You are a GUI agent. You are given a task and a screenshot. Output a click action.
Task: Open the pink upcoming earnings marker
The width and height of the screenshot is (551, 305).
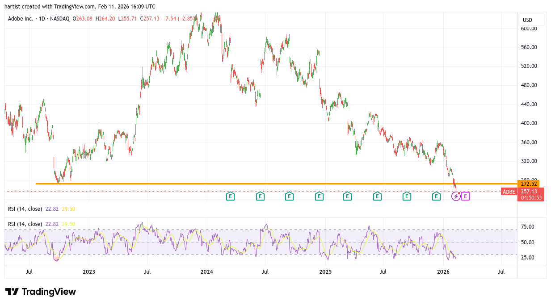465,196
